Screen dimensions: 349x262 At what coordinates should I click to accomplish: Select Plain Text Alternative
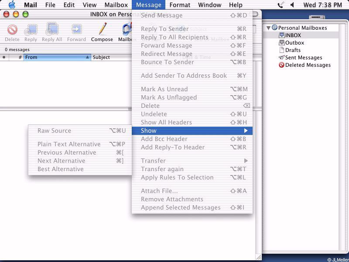point(80,144)
